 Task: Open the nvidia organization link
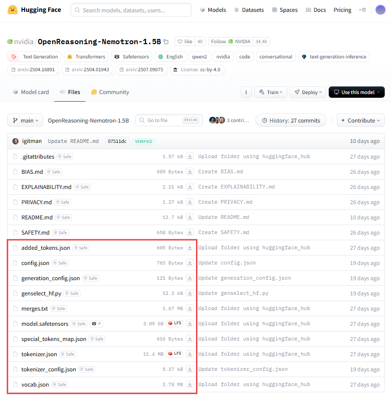(24, 41)
